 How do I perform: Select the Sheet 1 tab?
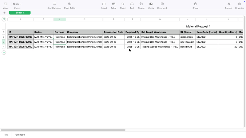pos(20,13)
